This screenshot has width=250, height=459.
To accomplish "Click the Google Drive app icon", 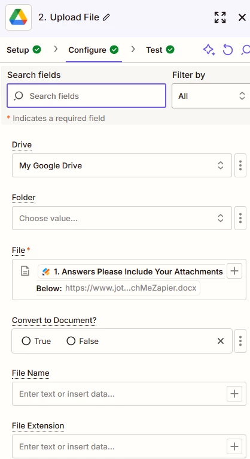I will 19,17.
